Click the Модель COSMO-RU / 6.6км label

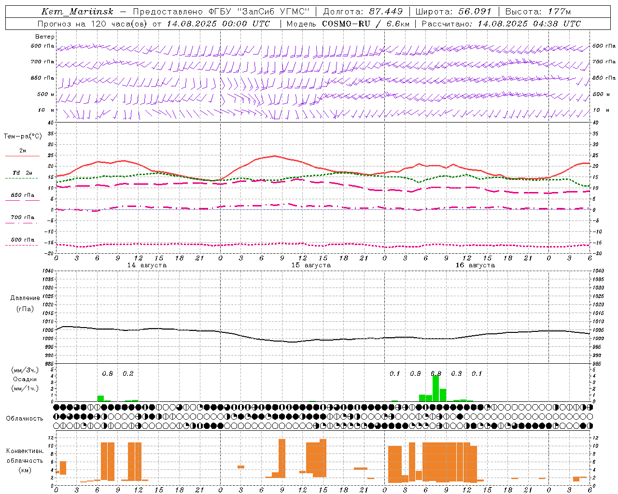pos(348,24)
